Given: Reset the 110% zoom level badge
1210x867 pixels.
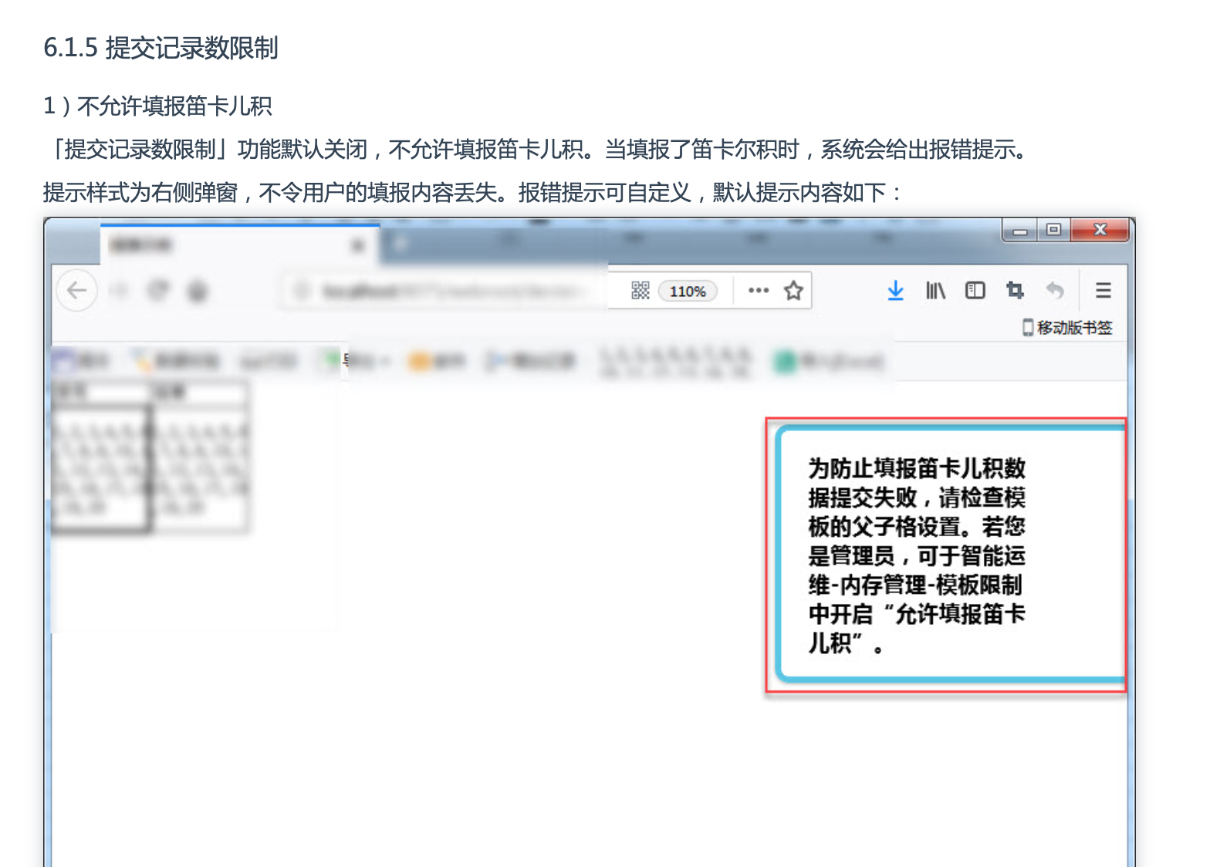Looking at the screenshot, I should tap(688, 291).
